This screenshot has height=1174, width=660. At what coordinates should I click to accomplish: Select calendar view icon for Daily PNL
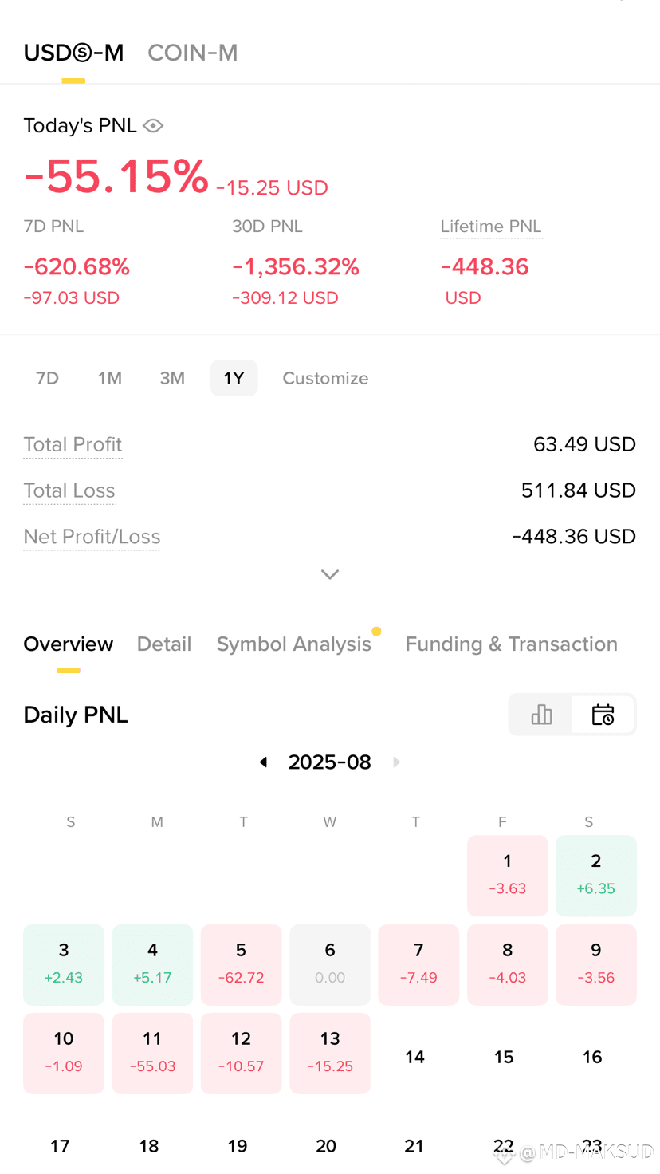[603, 715]
